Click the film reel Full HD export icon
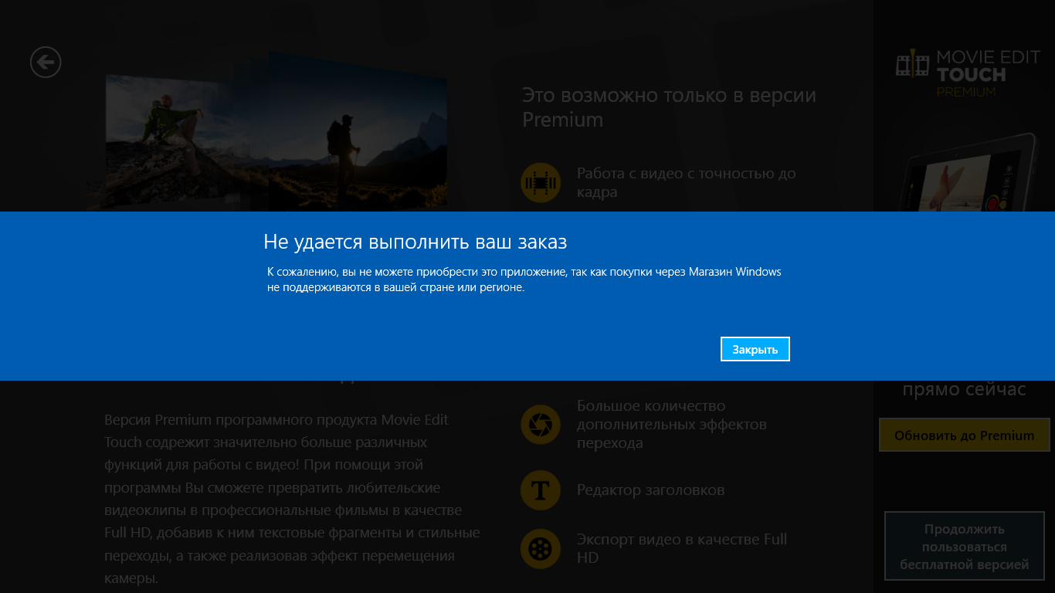Screen dimensions: 1055x593 coord(541,549)
